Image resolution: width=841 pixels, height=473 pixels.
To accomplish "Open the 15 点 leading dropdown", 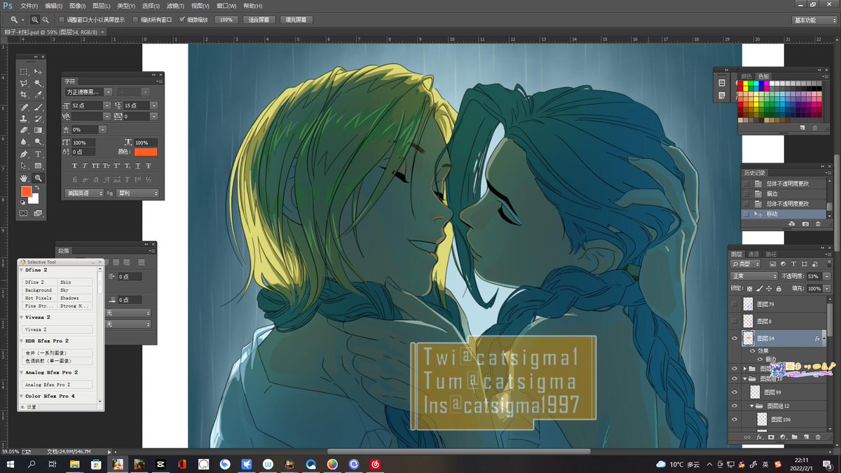I will [x=153, y=106].
